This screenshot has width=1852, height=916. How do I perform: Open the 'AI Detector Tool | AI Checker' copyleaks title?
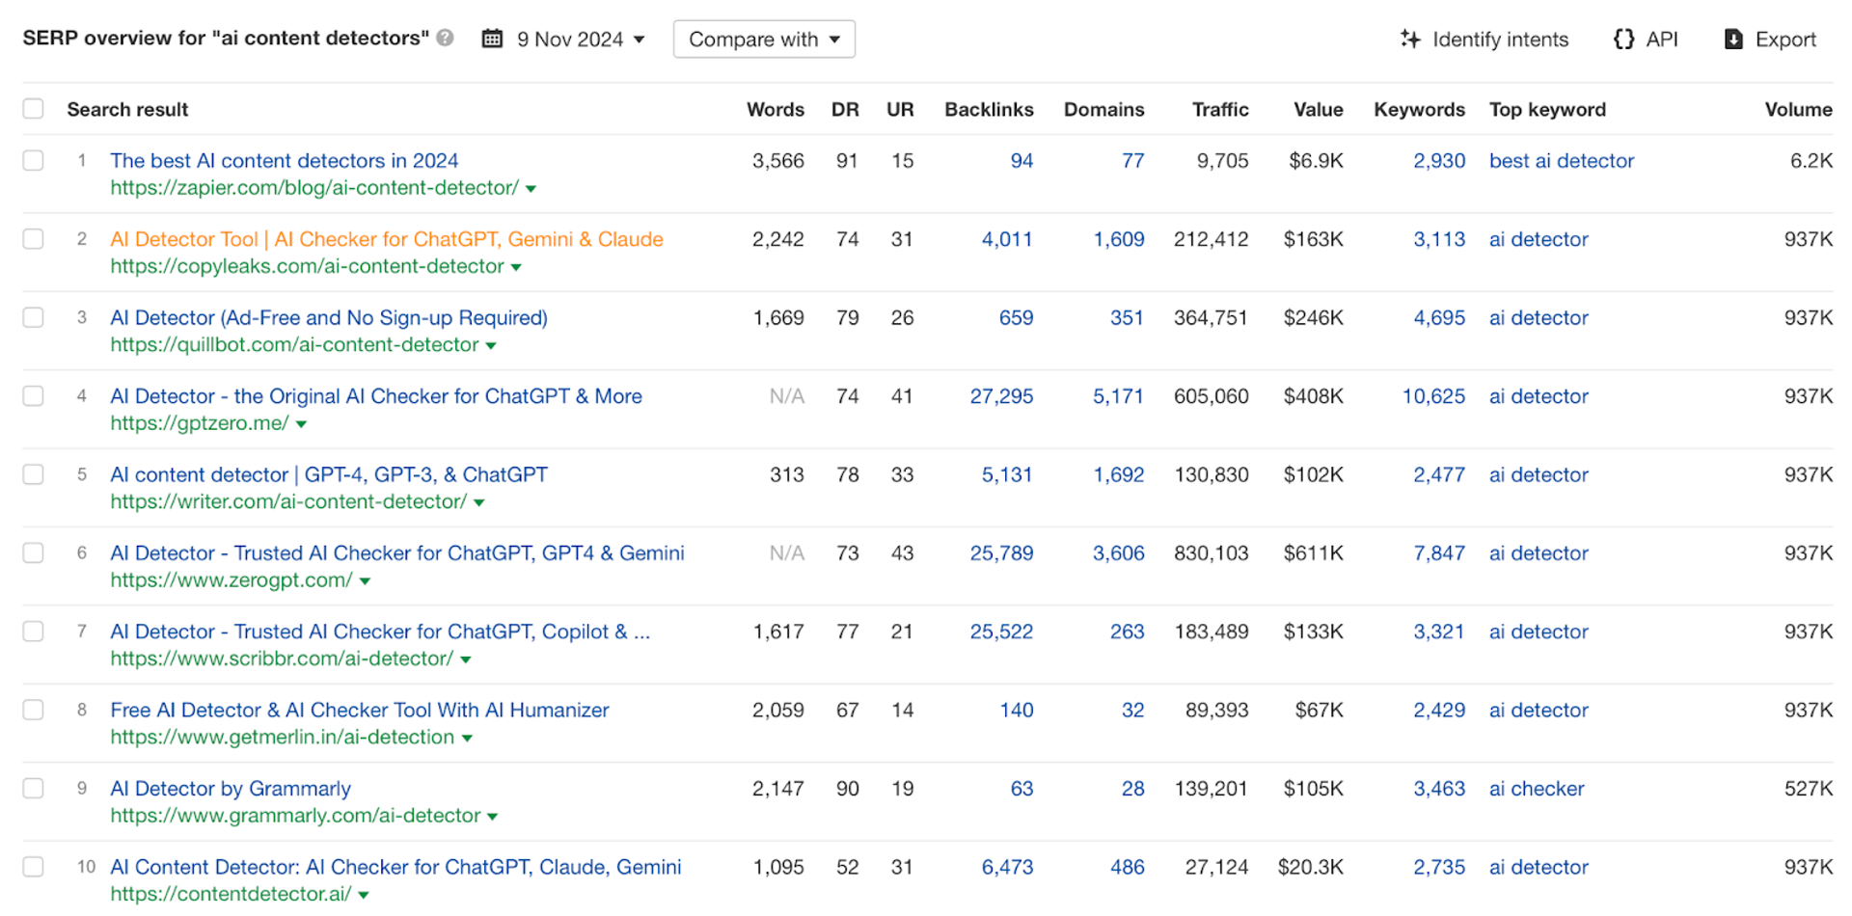tap(387, 238)
